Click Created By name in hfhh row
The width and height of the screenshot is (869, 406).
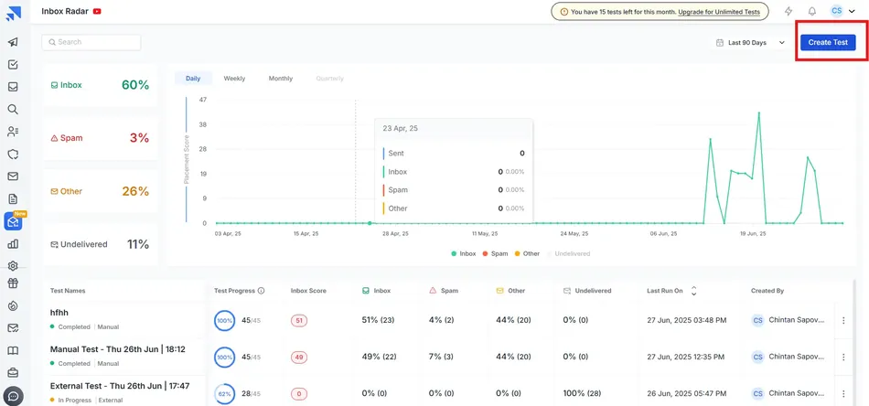pos(796,320)
